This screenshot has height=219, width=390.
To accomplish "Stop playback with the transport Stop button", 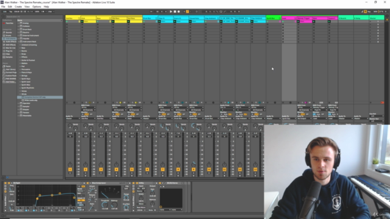I will pyautogui.click(x=175, y=12).
